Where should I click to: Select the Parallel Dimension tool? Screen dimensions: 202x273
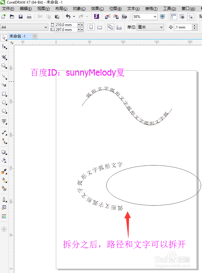point(4,132)
